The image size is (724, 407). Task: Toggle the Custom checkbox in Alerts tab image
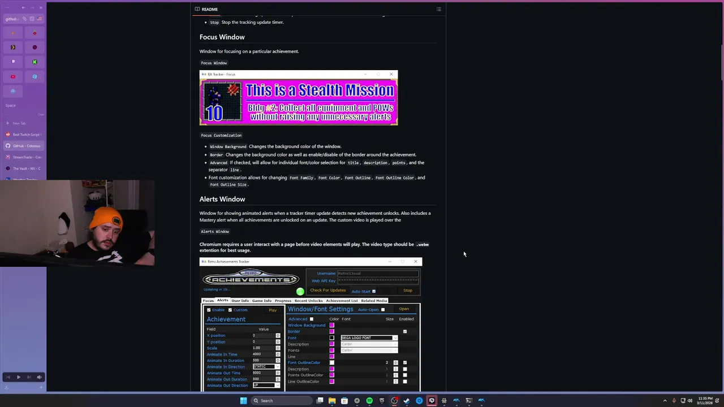(230, 310)
